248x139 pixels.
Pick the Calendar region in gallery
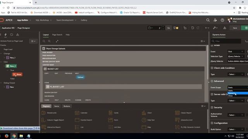[81, 113]
